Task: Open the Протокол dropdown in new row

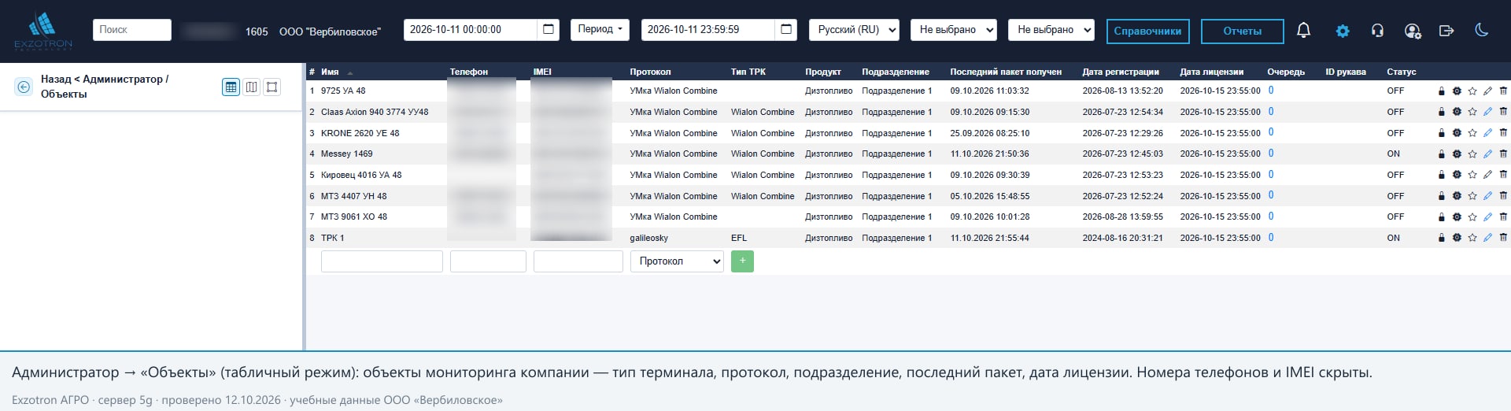Action: pyautogui.click(x=677, y=261)
